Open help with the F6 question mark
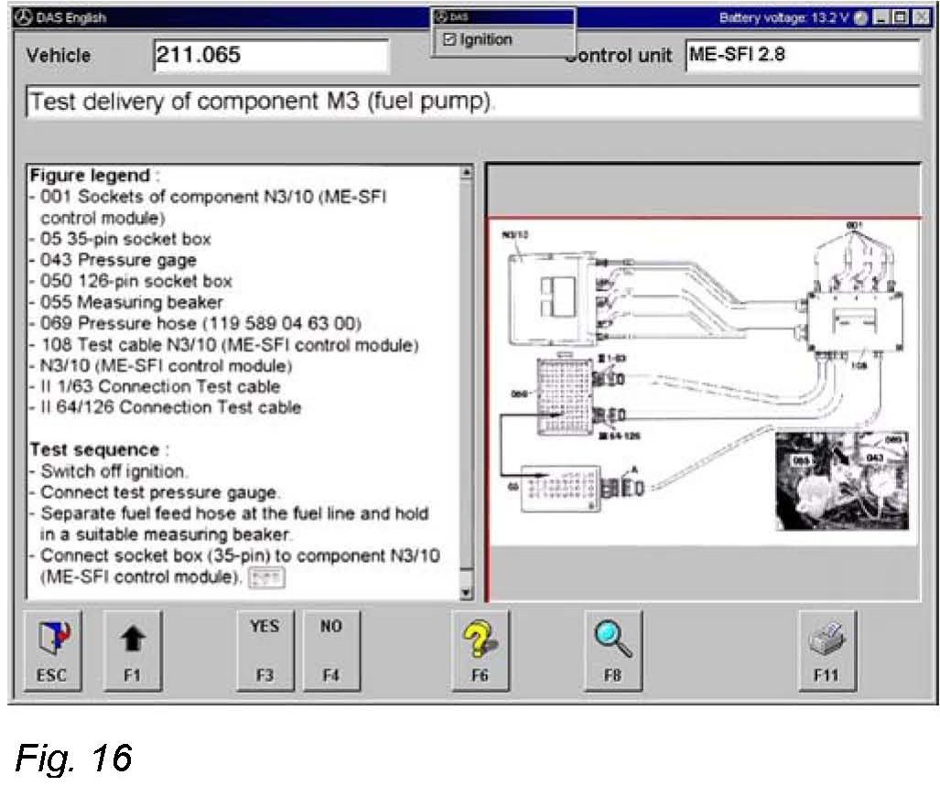The width and height of the screenshot is (940, 786). (481, 651)
